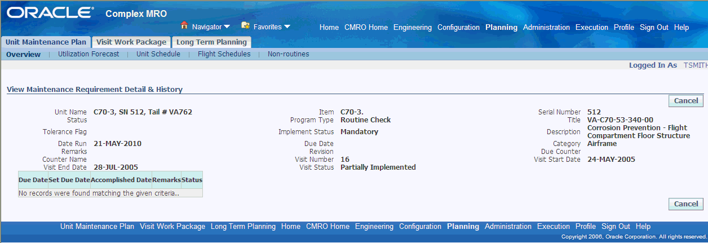Select Planning in top navigation
The image size is (708, 243).
pyautogui.click(x=501, y=27)
